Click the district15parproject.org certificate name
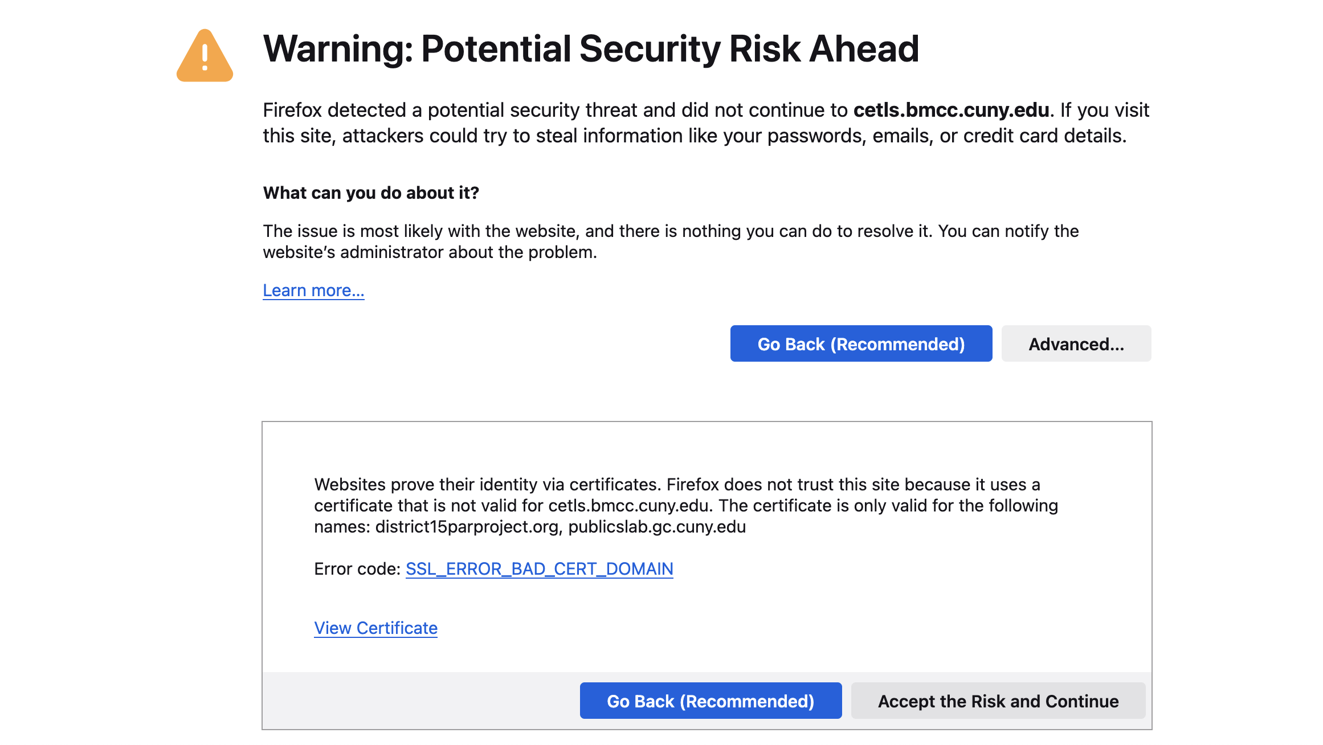Screen dimensions: 1323x745 pyautogui.click(x=467, y=527)
